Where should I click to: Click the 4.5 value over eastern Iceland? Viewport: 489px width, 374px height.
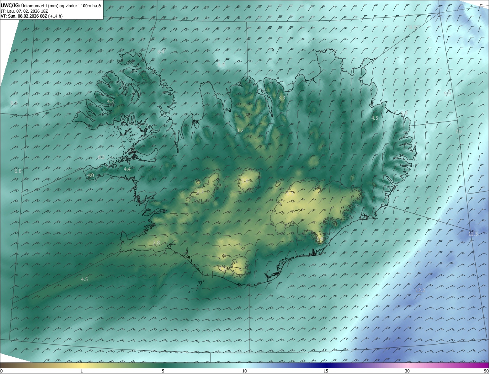(375, 118)
